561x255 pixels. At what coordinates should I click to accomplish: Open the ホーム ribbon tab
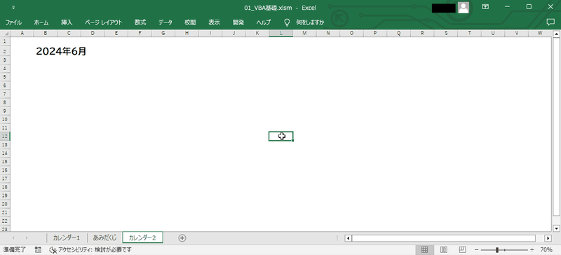(41, 22)
